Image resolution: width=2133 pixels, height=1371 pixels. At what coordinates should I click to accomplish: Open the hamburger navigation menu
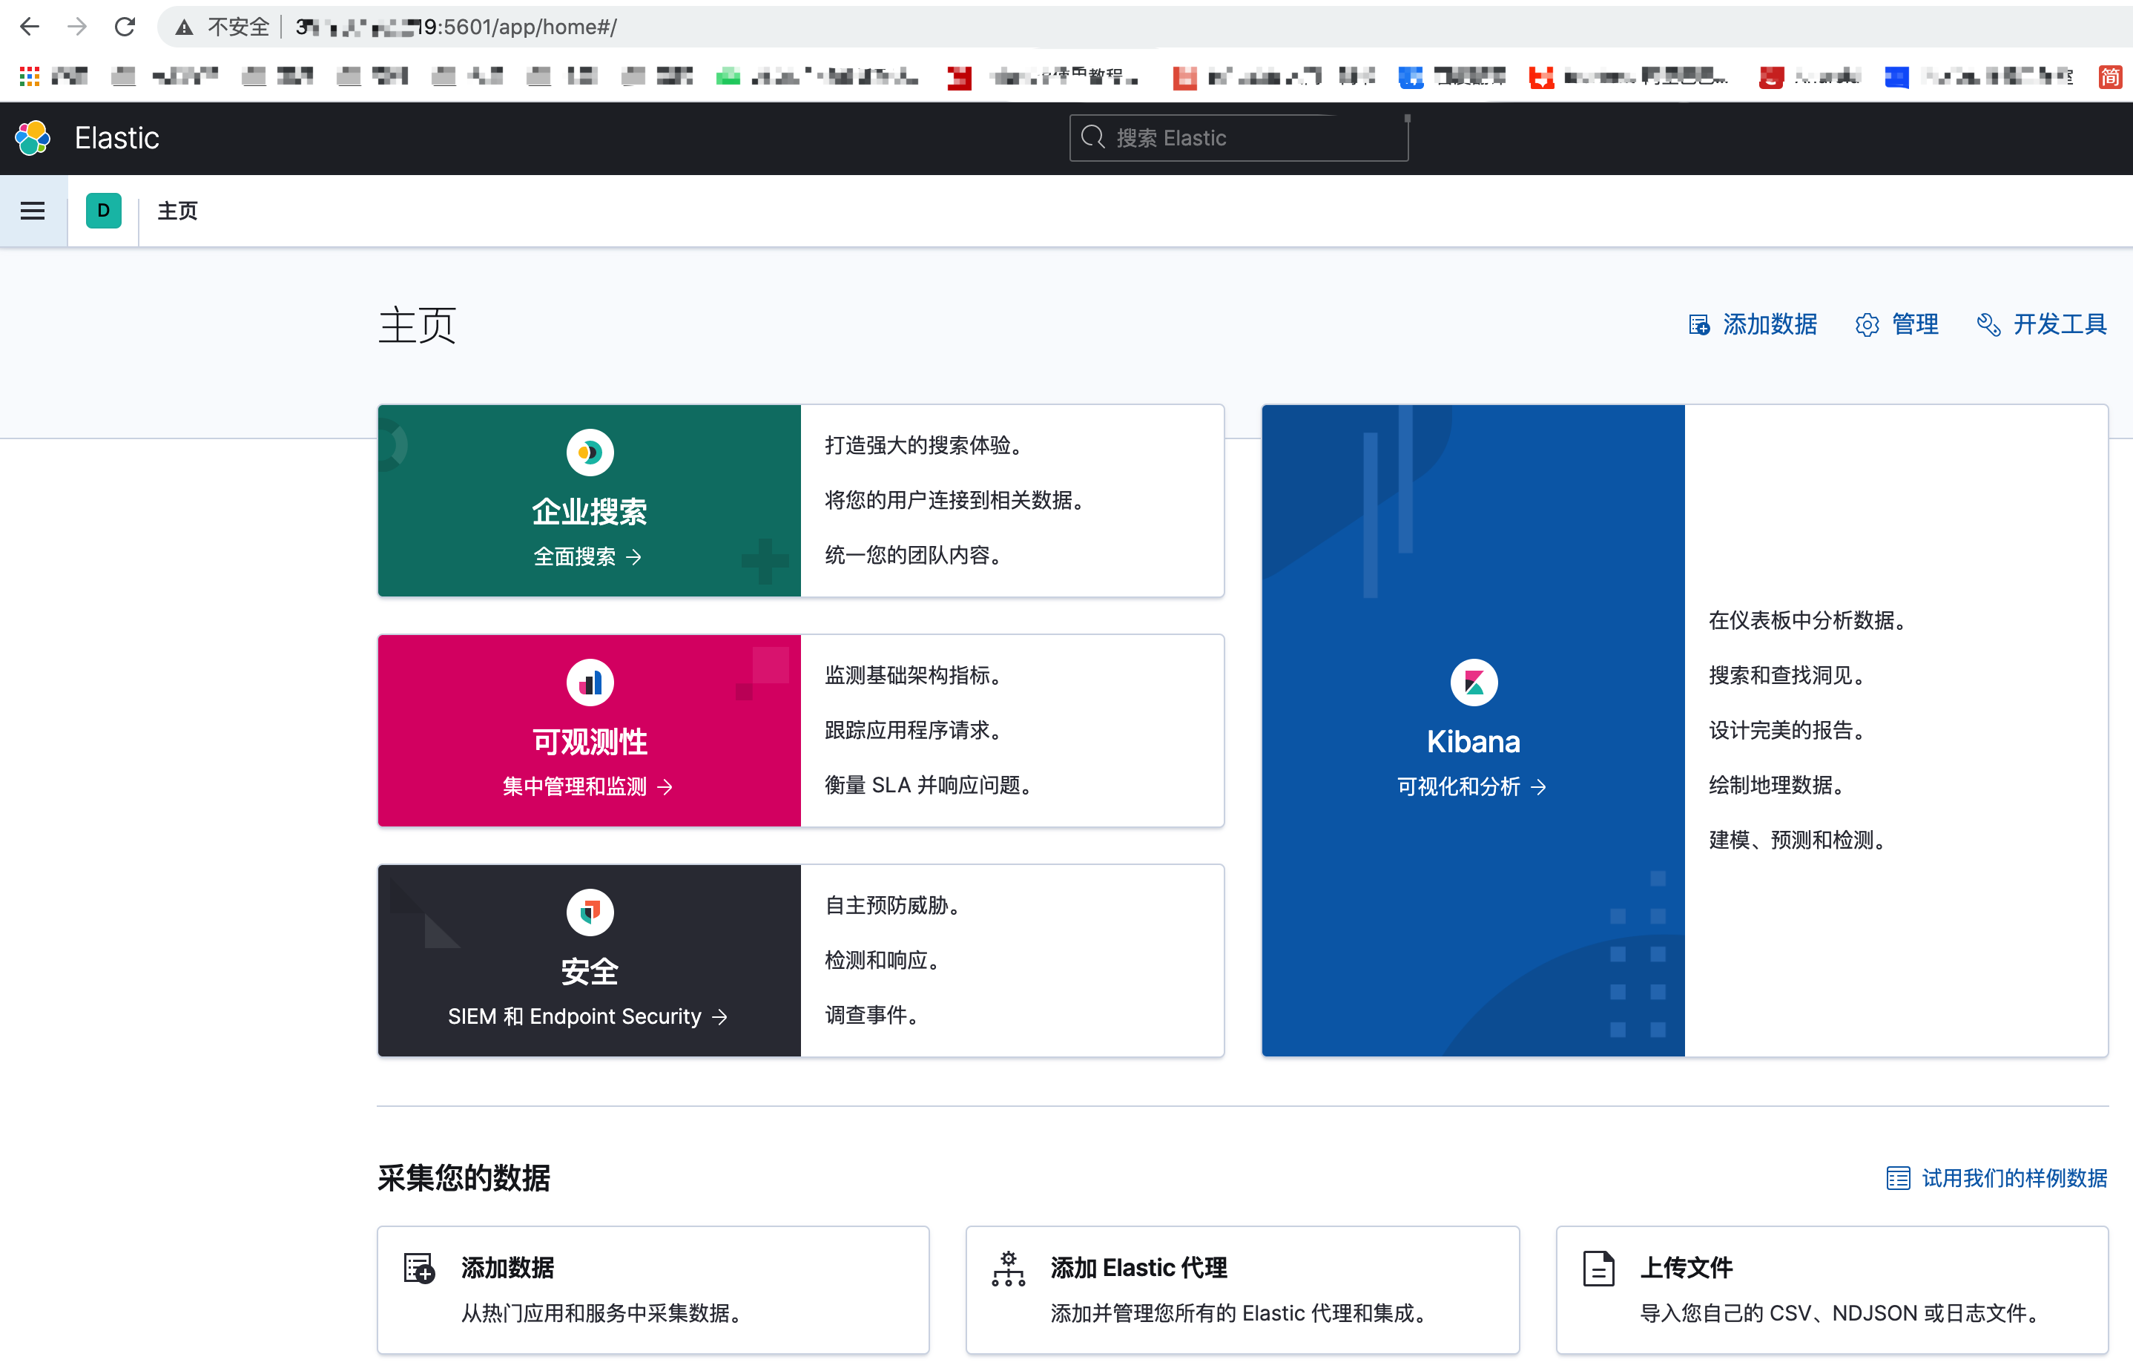click(32, 210)
